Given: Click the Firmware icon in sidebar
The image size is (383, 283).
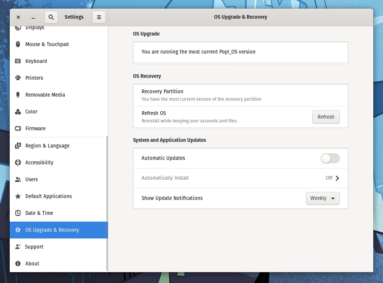Looking at the screenshot, I should coord(18,128).
